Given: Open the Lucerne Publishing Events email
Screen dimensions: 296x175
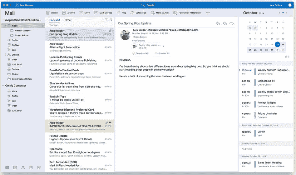Looking at the screenshot, I should pyautogui.click(x=80, y=61).
